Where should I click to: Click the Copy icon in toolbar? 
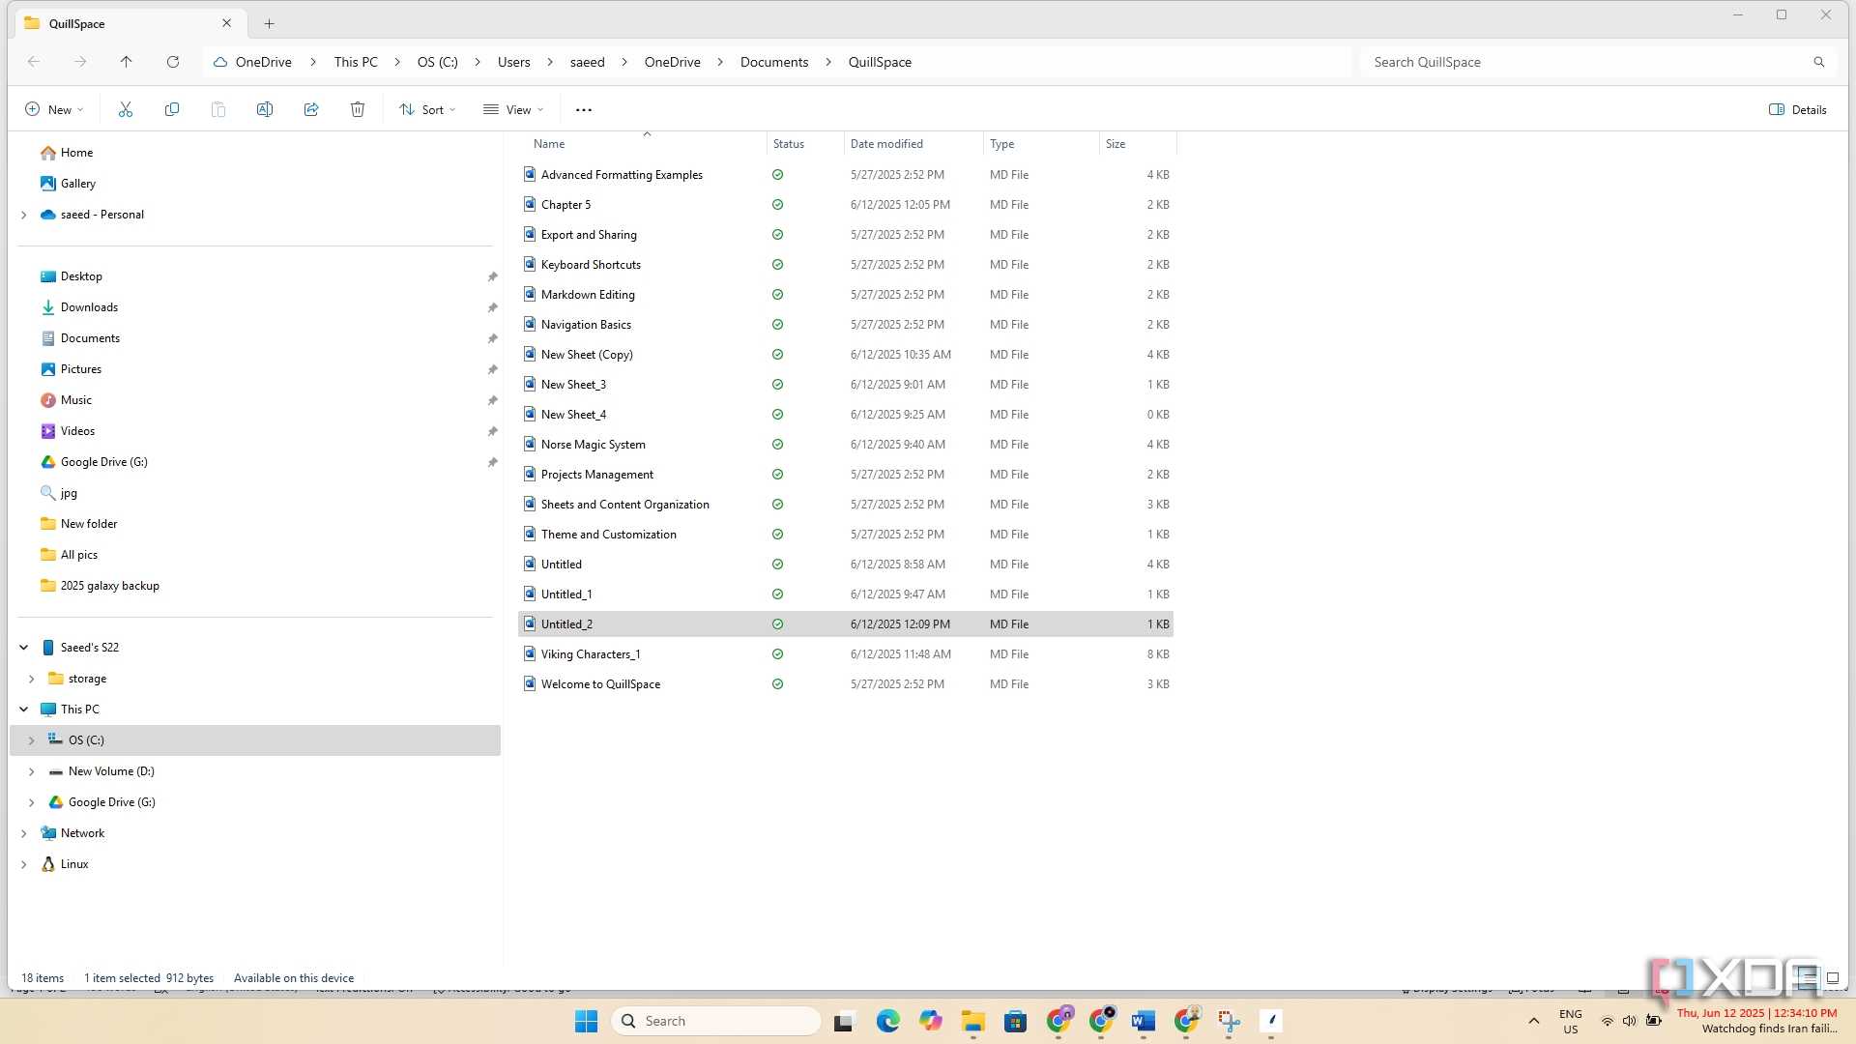tap(172, 109)
